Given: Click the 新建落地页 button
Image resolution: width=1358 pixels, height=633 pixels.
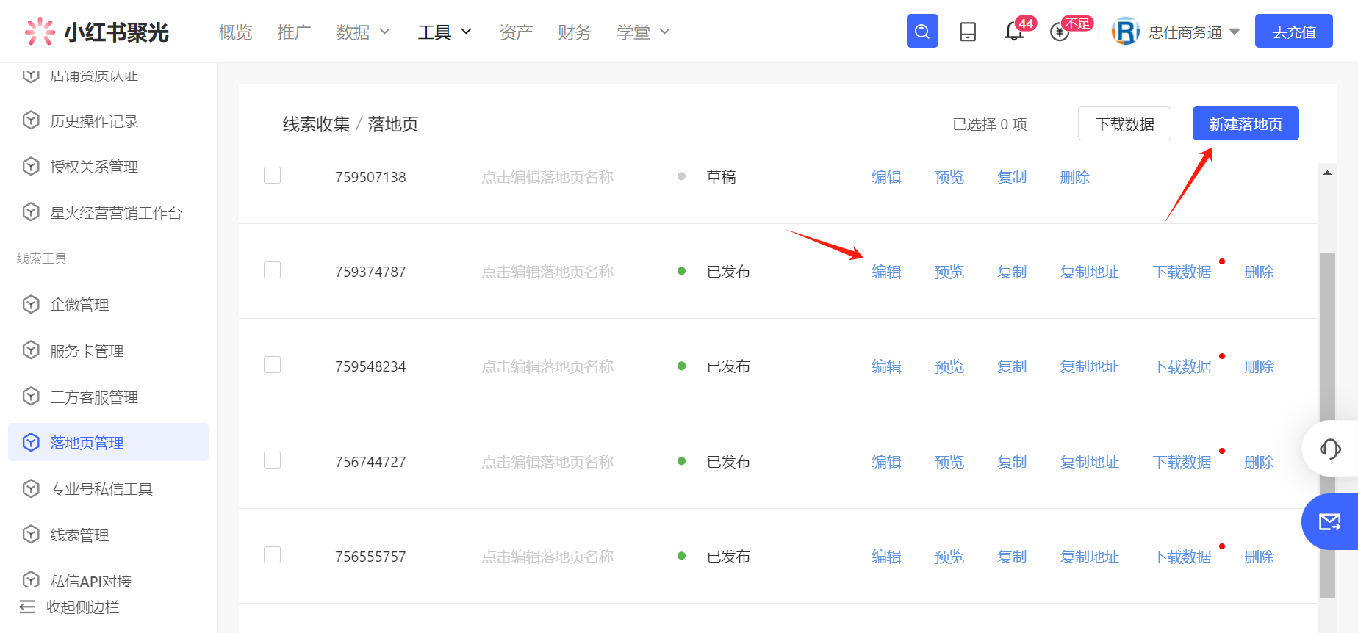Looking at the screenshot, I should click(x=1245, y=123).
